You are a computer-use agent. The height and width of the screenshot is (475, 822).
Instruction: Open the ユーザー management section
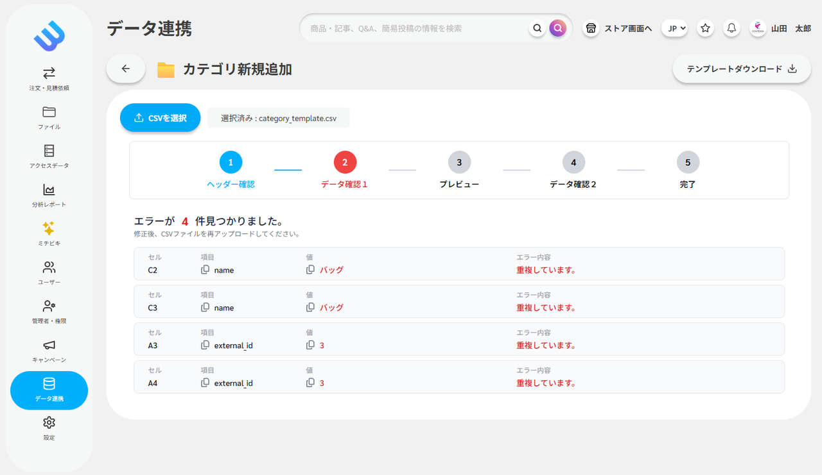coord(48,274)
